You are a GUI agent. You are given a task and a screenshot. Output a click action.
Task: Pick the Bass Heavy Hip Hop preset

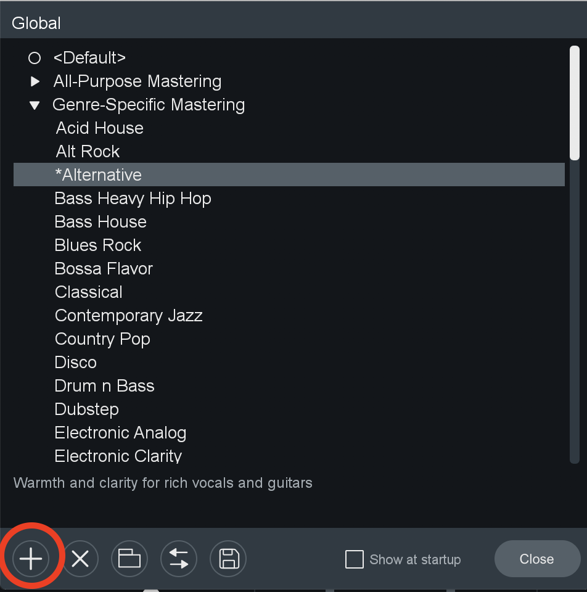coord(133,198)
